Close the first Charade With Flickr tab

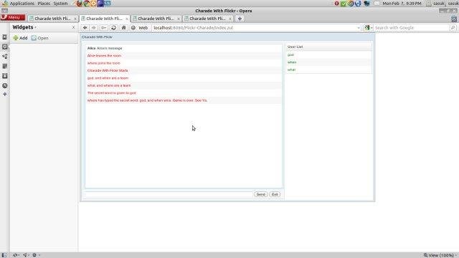pos(75,19)
